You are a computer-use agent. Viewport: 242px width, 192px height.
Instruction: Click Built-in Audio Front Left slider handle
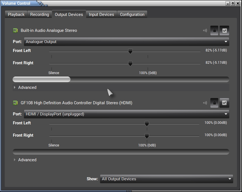pos(130,51)
